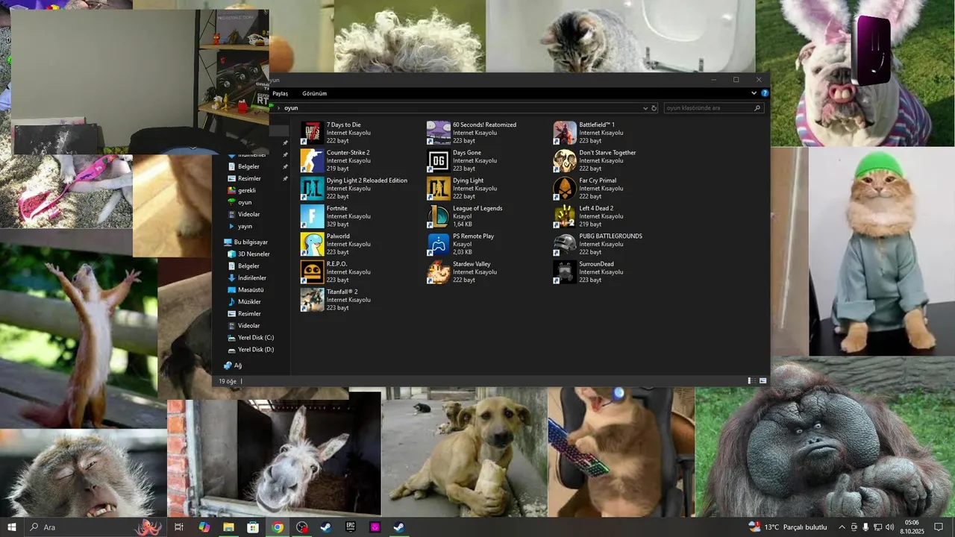Image resolution: width=955 pixels, height=537 pixels.
Task: Click the Don't Starve Together icon
Action: point(565,160)
